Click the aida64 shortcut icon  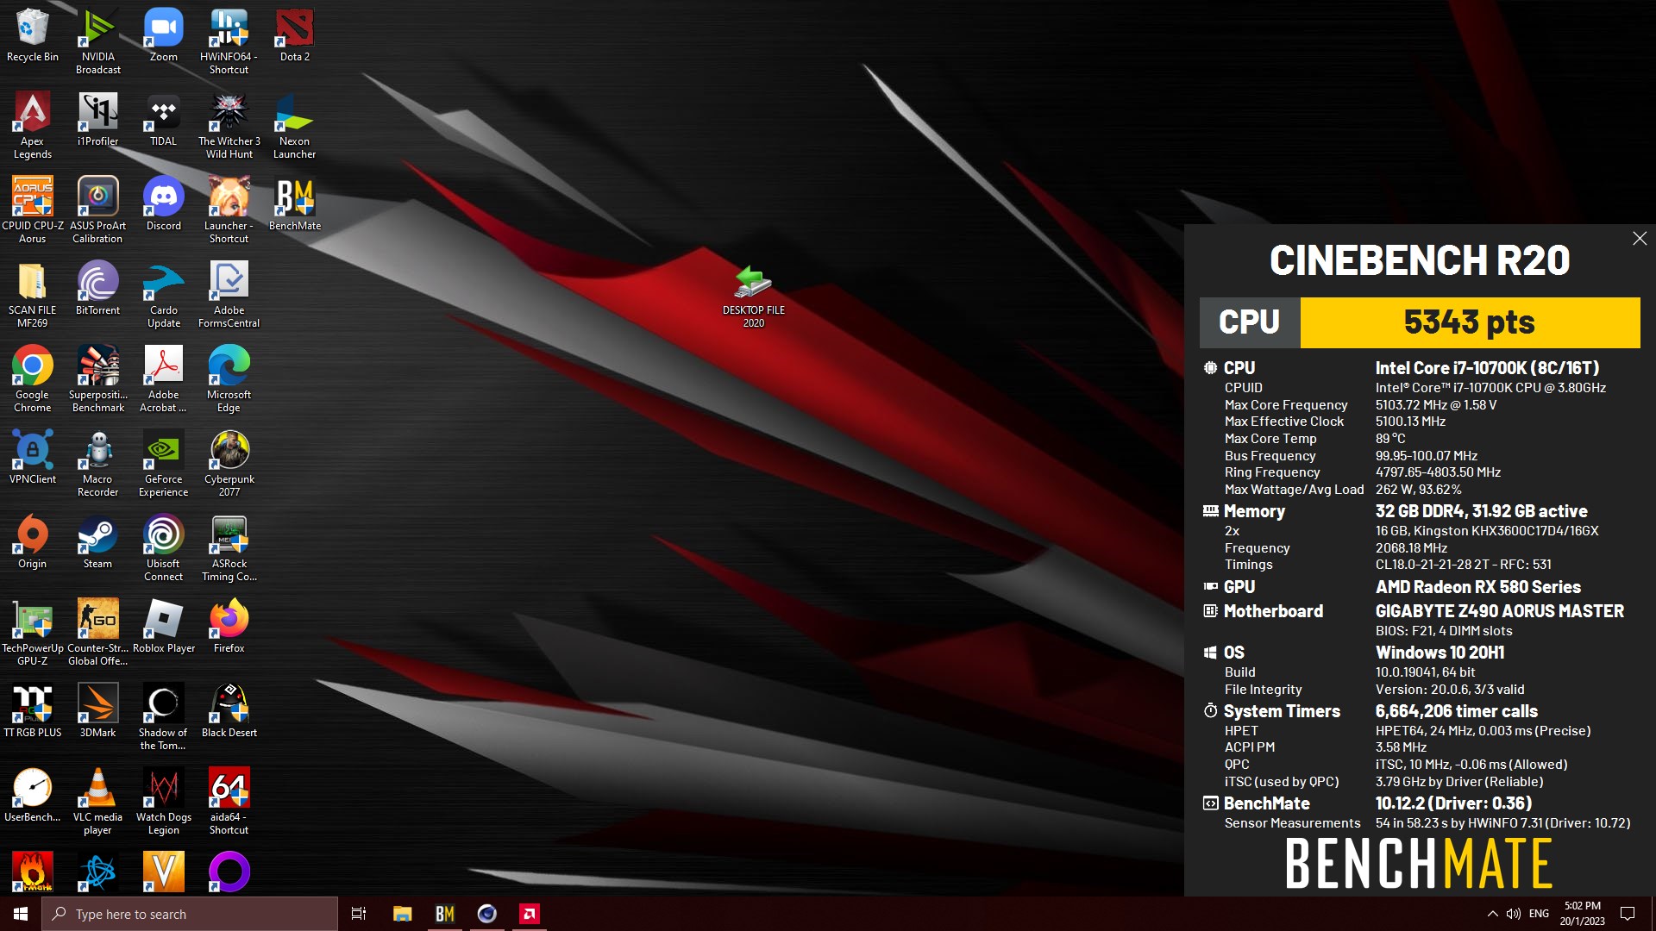(x=229, y=803)
